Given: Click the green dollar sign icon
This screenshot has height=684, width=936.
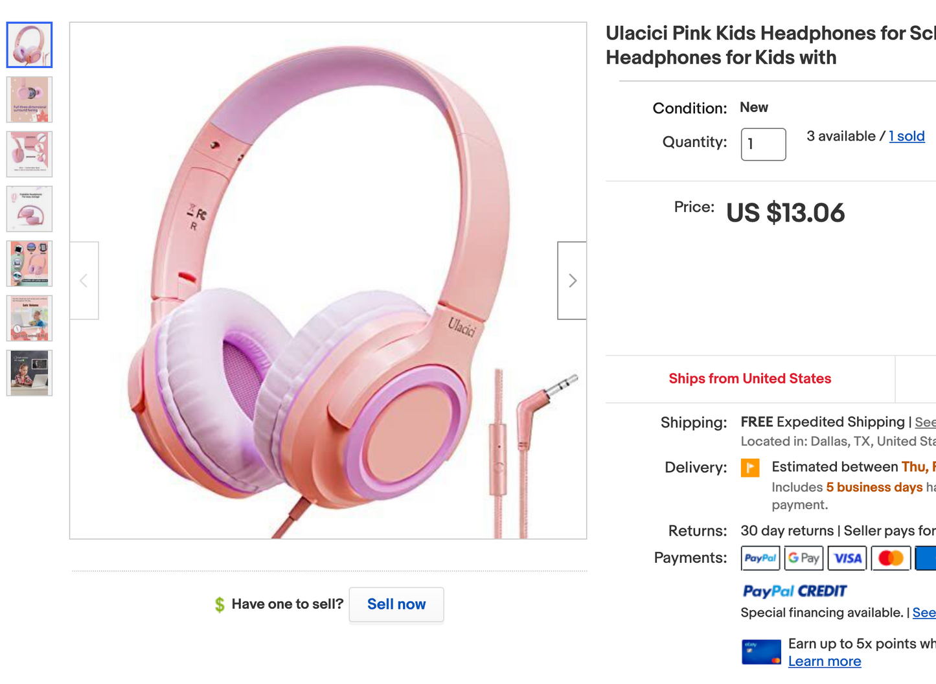Looking at the screenshot, I should (x=220, y=604).
